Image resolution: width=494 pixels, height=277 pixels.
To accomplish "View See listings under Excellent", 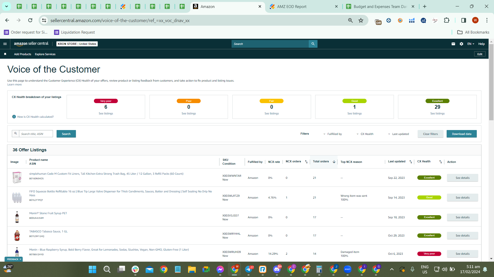I will [437, 113].
